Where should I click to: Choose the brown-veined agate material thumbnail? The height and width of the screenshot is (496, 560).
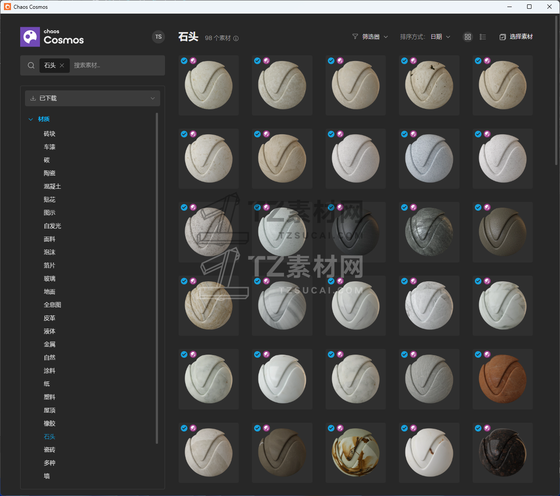tap(355, 453)
